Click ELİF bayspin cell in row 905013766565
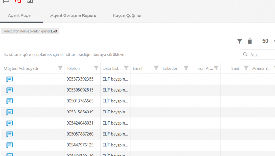This screenshot has height=156, width=275. point(115,101)
